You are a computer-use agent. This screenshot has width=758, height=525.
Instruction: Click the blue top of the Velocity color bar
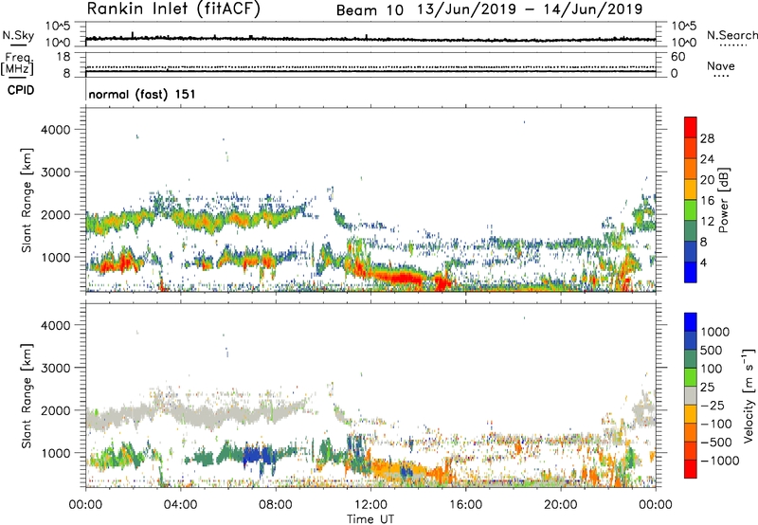pos(691,322)
